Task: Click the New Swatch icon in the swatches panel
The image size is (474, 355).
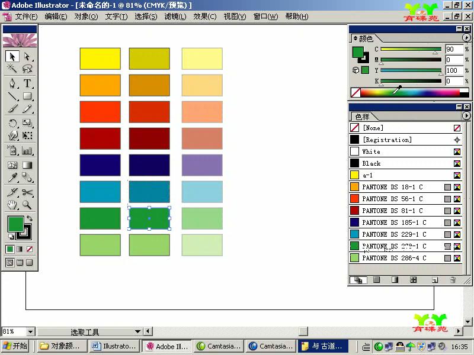Action: coord(435,280)
